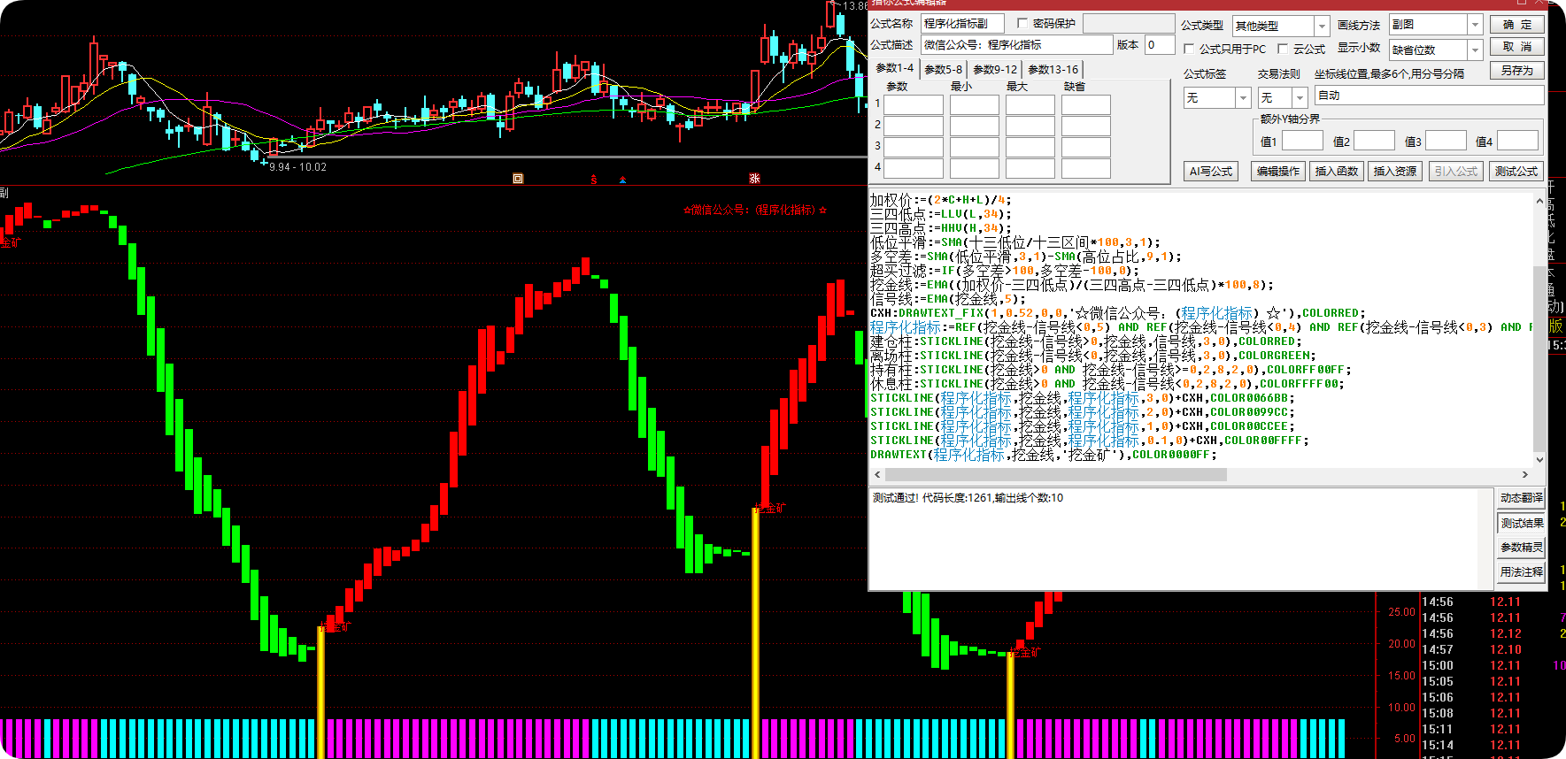This screenshot has width=1566, height=759.
Task: Click the code editor scroll-up arrow
Action: pos(1539,201)
